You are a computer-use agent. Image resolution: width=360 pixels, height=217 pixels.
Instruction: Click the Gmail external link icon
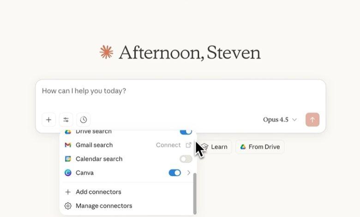(x=188, y=145)
